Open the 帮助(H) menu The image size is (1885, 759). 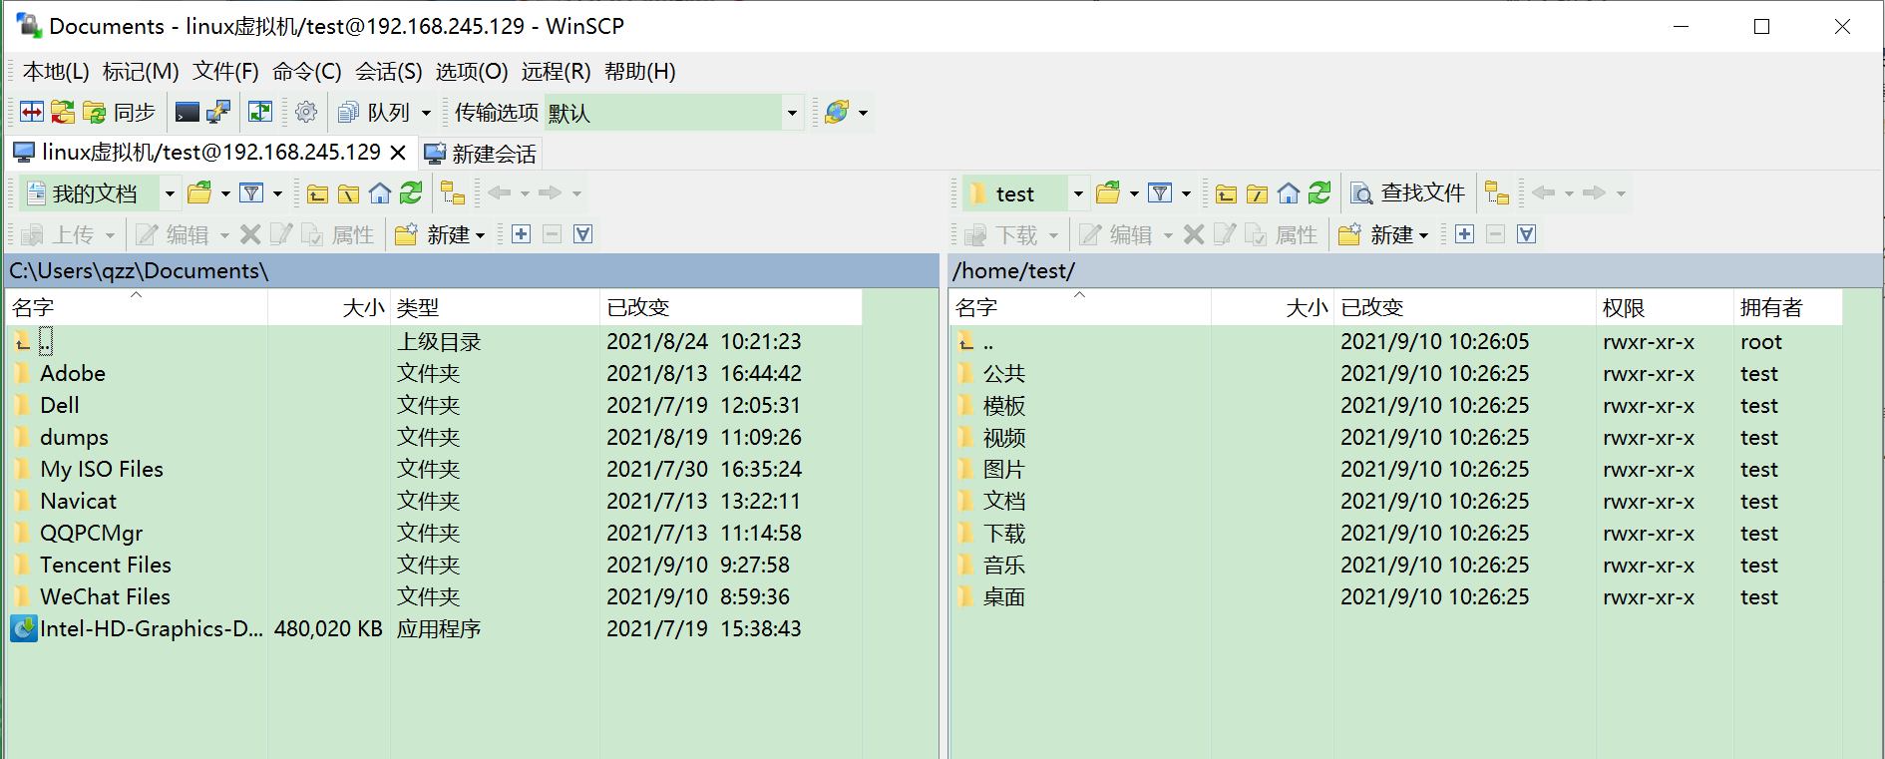[640, 72]
